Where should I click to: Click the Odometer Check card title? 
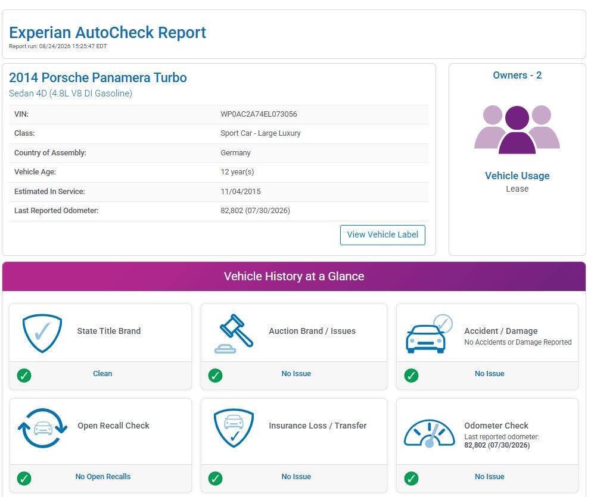(x=496, y=426)
